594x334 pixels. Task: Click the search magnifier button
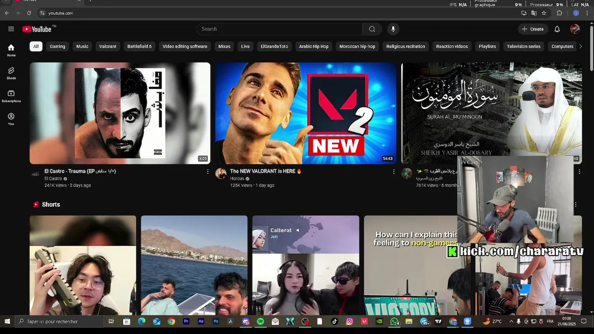coord(372,29)
